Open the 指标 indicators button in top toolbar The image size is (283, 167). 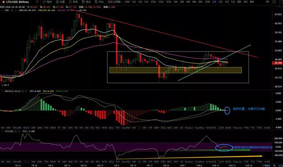click(47, 2)
